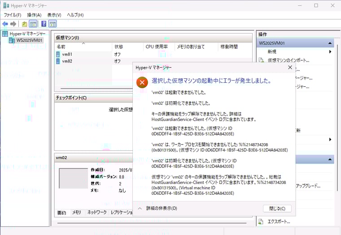The width and height of the screenshot is (341, 235).
Task: Click the vm01 オフ status cell
Action: [x=117, y=54]
